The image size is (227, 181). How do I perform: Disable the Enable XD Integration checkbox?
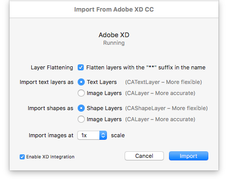point(22,157)
